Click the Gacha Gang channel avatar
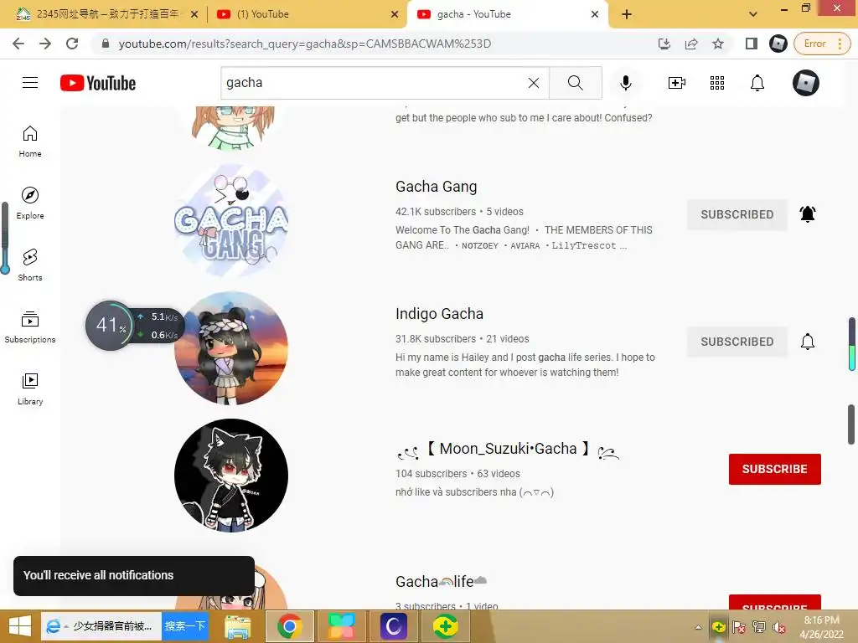 (231, 220)
